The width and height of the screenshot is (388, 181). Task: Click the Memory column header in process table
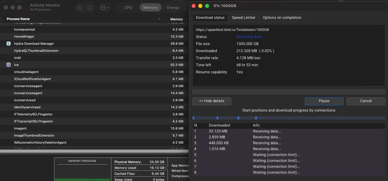click(x=176, y=19)
